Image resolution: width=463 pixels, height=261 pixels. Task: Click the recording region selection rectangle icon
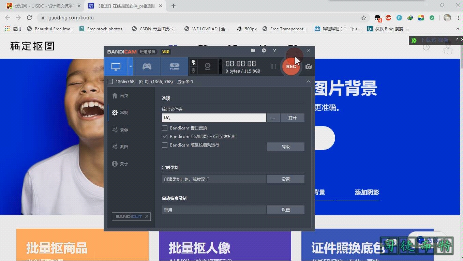coord(110,81)
